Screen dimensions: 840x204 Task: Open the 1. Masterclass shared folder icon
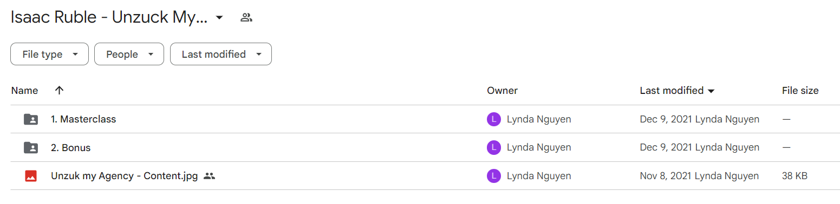(31, 119)
